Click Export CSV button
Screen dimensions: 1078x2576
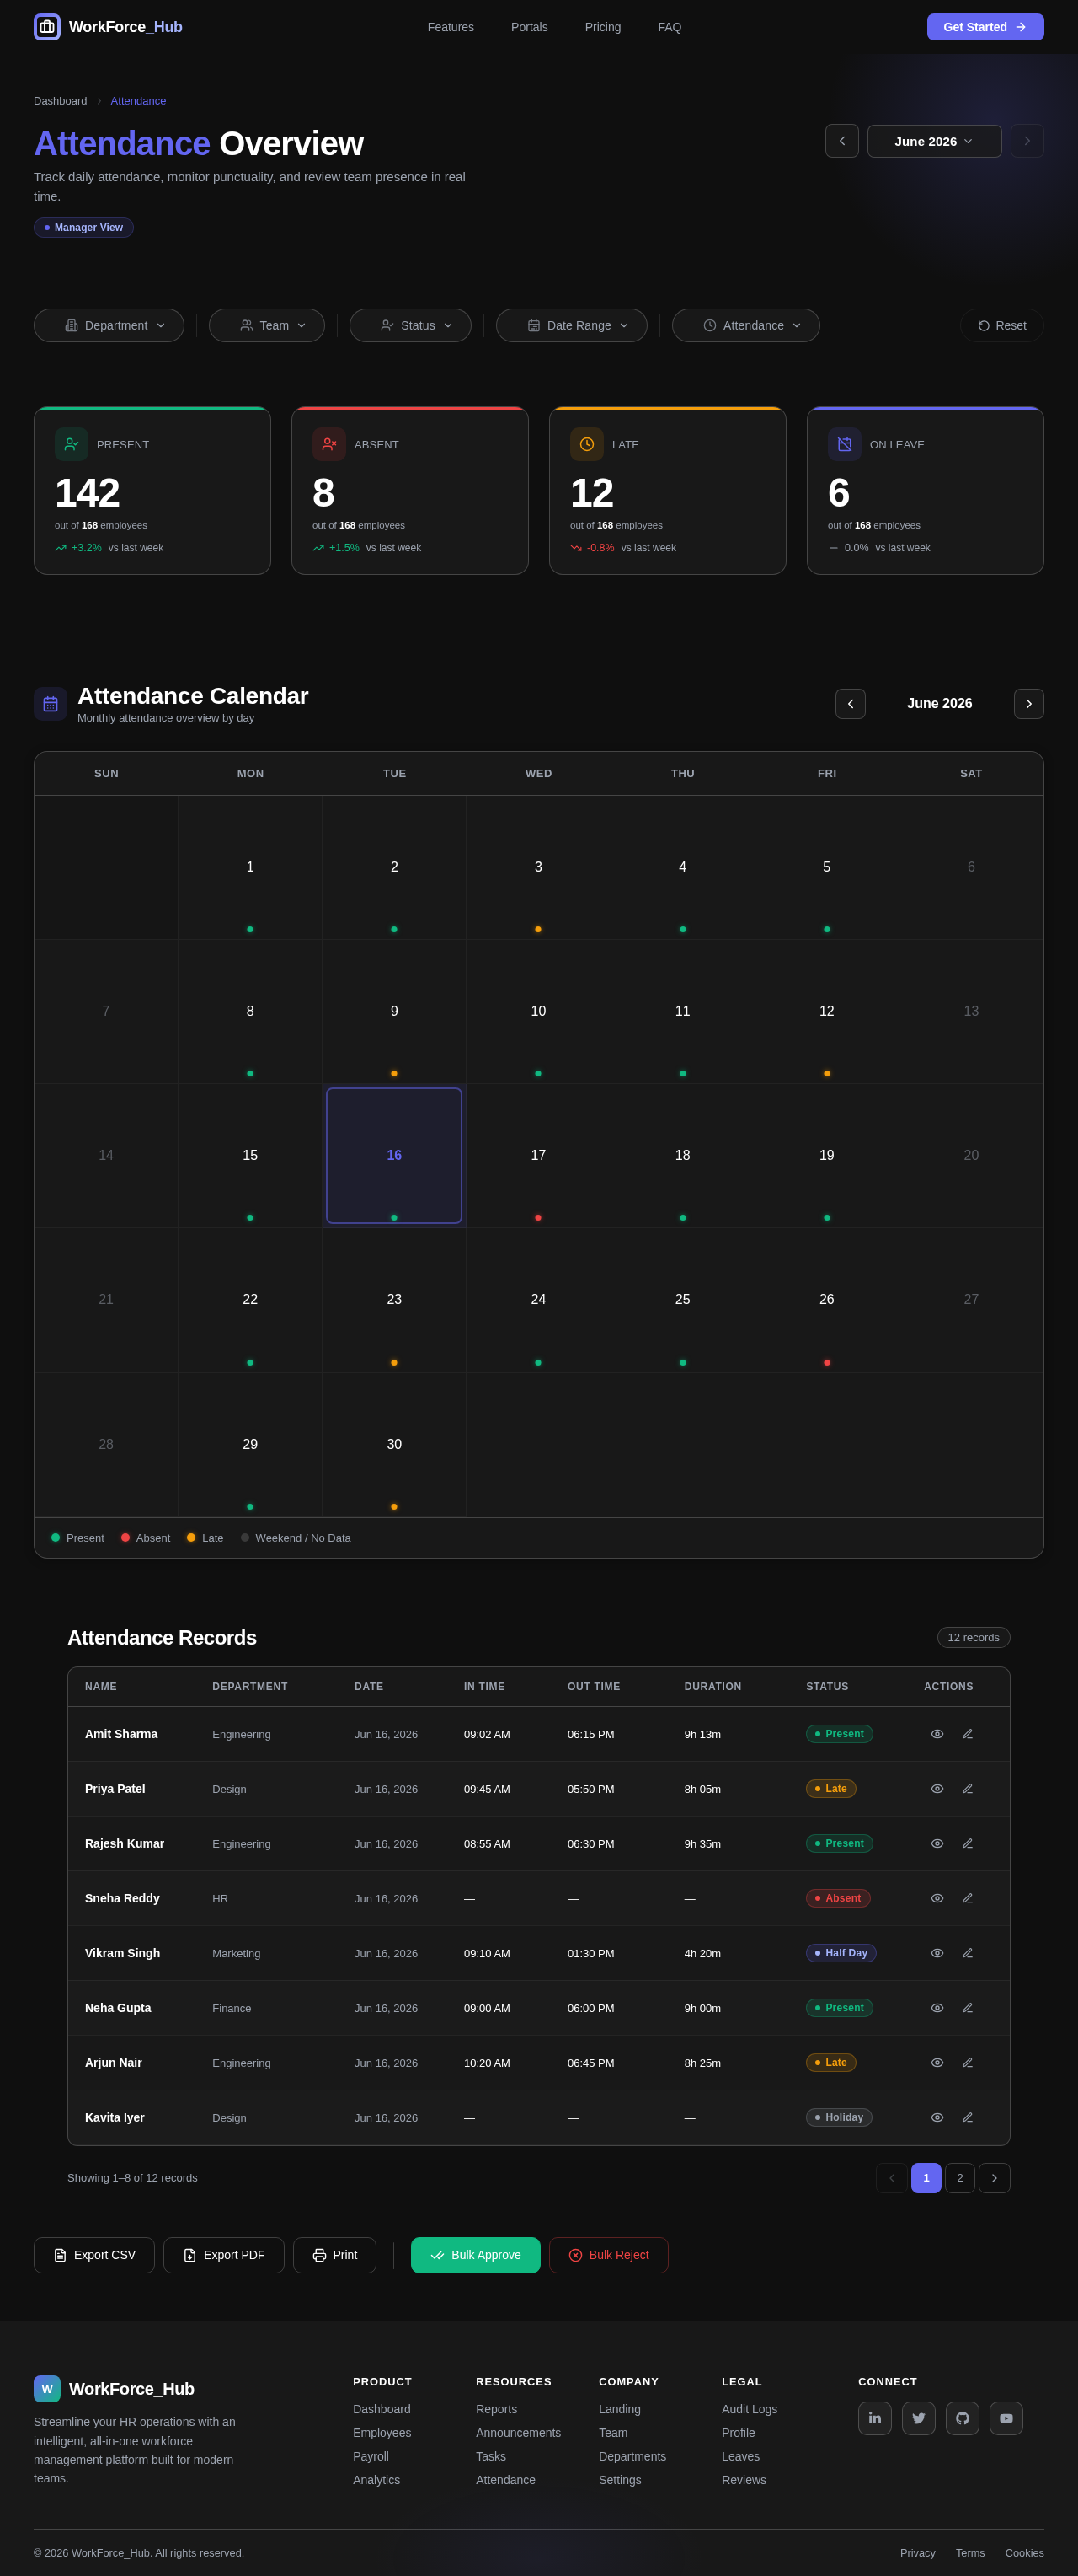[x=94, y=2255]
